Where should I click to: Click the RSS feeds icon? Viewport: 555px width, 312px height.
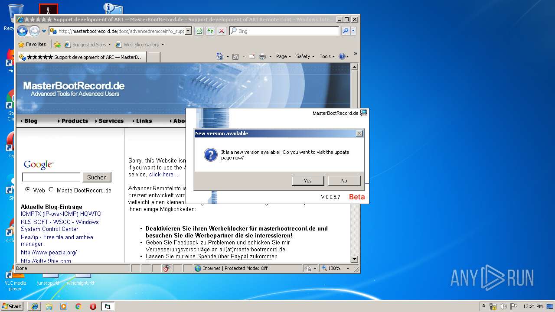click(235, 56)
